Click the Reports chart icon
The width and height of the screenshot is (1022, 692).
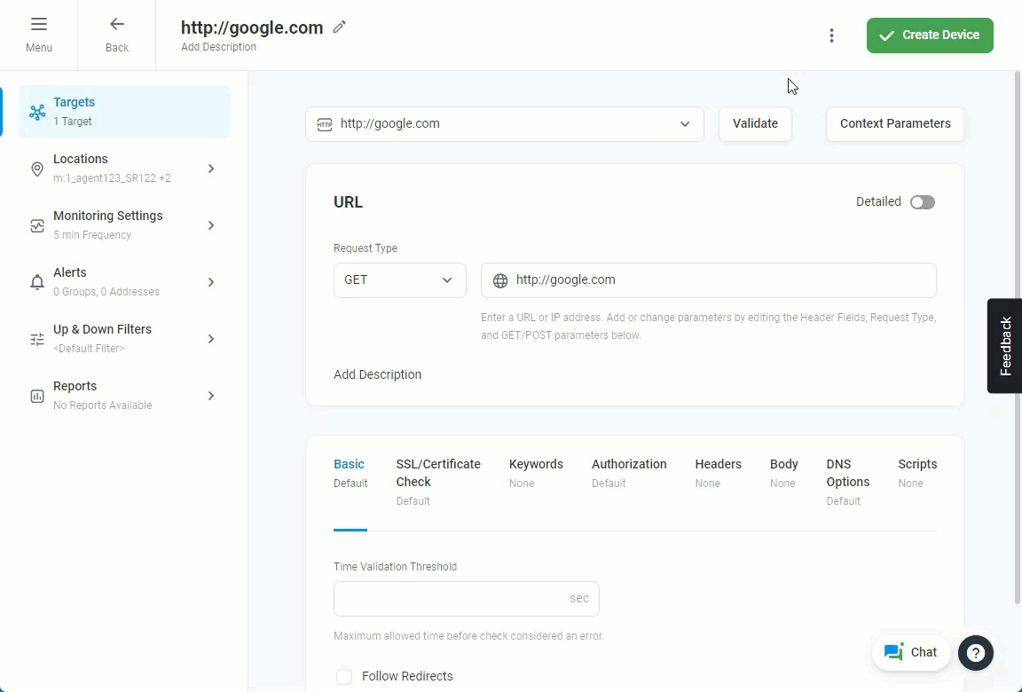tap(37, 396)
